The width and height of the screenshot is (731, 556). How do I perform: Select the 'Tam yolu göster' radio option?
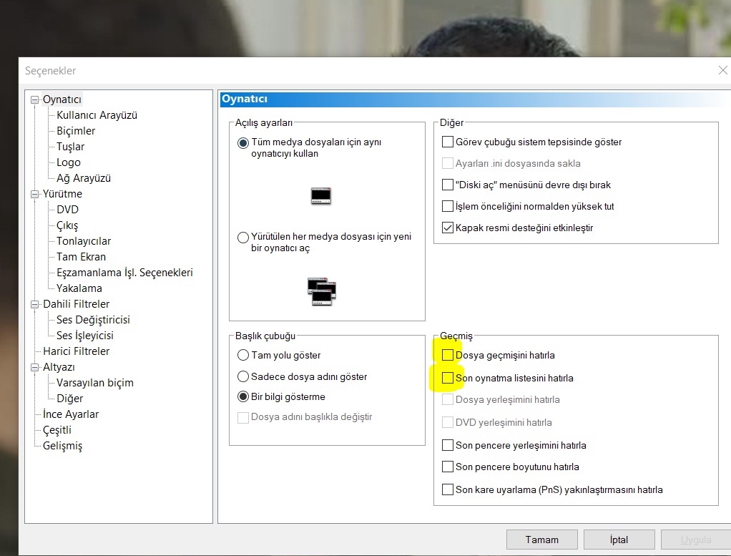pyautogui.click(x=243, y=356)
